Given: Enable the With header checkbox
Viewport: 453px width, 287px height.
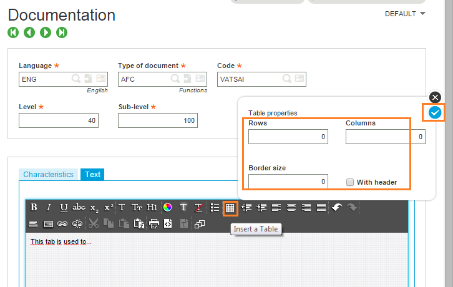Looking at the screenshot, I should [350, 182].
